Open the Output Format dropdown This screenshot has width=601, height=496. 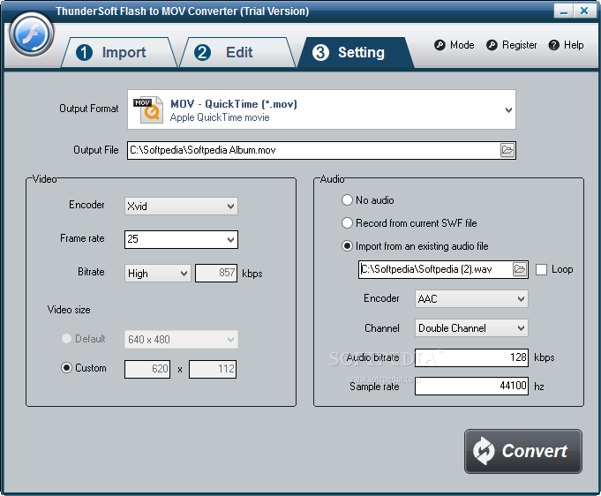pyautogui.click(x=321, y=109)
